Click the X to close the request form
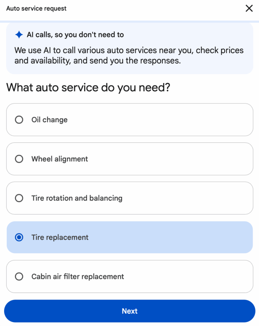The image size is (259, 326). tap(249, 8)
